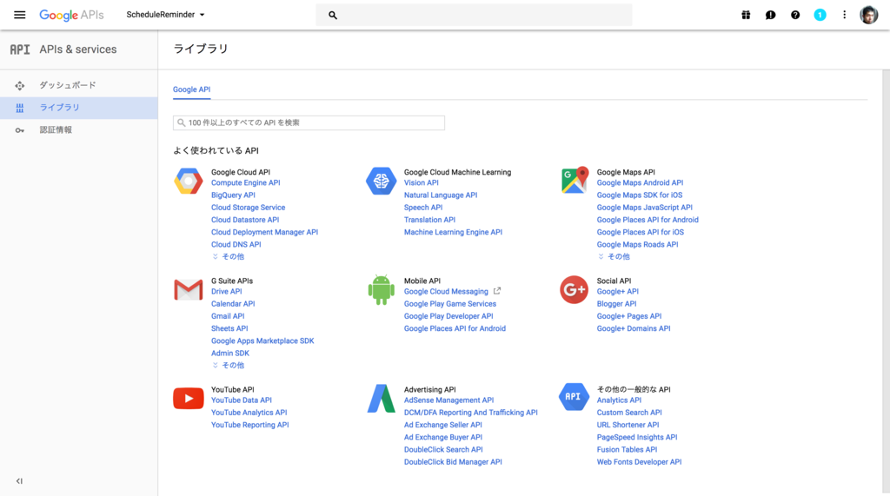The height and width of the screenshot is (496, 890).
Task: Click the Google+ Social API icon
Action: click(x=574, y=290)
